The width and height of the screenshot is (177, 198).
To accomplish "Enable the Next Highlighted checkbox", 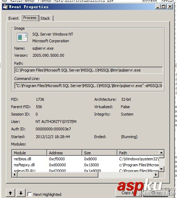I will click(x=29, y=194).
